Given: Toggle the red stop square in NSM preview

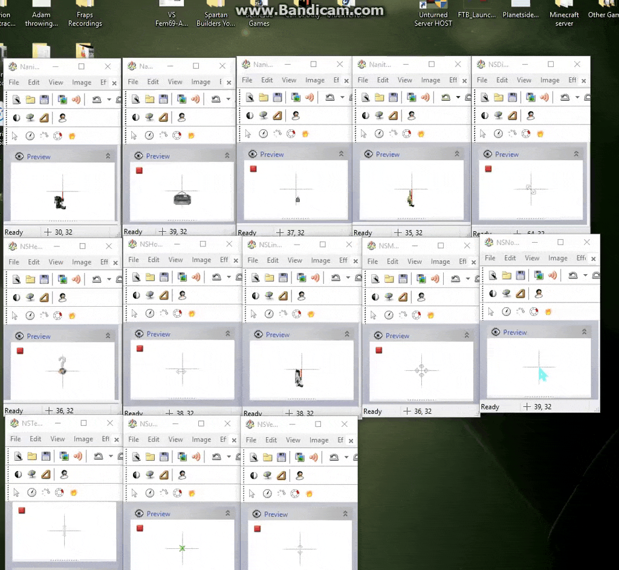Looking at the screenshot, I should pos(379,350).
